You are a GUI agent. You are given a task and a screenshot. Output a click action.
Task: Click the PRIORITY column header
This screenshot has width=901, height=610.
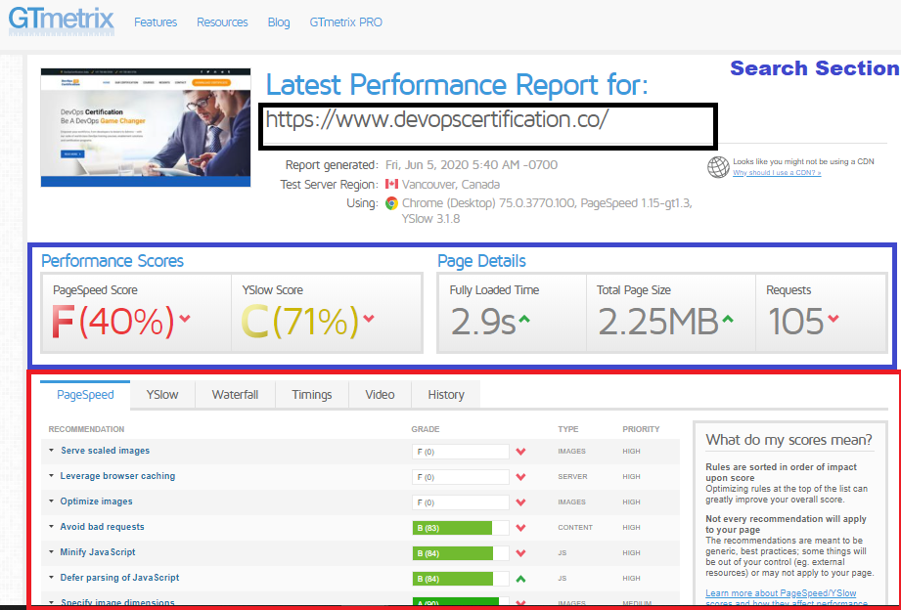641,429
